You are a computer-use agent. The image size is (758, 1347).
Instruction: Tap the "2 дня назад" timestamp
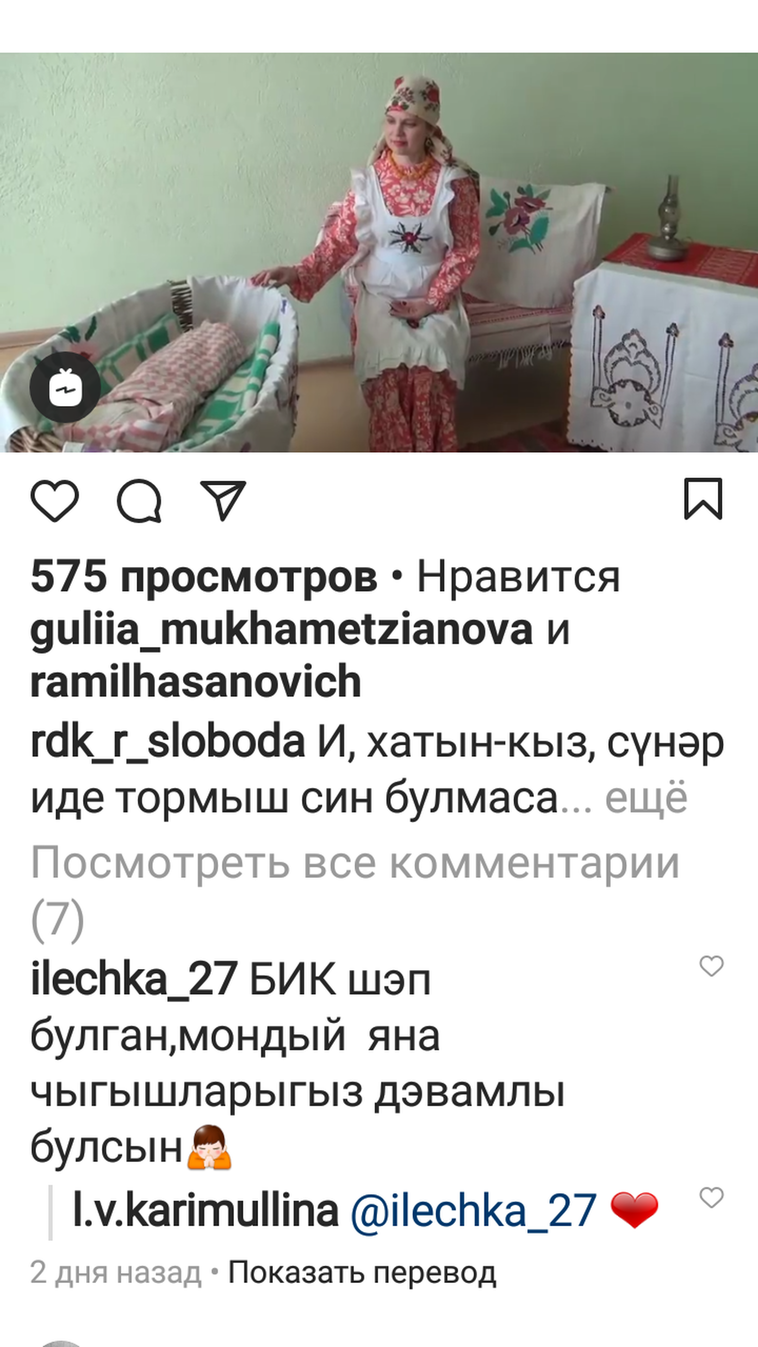116,1272
